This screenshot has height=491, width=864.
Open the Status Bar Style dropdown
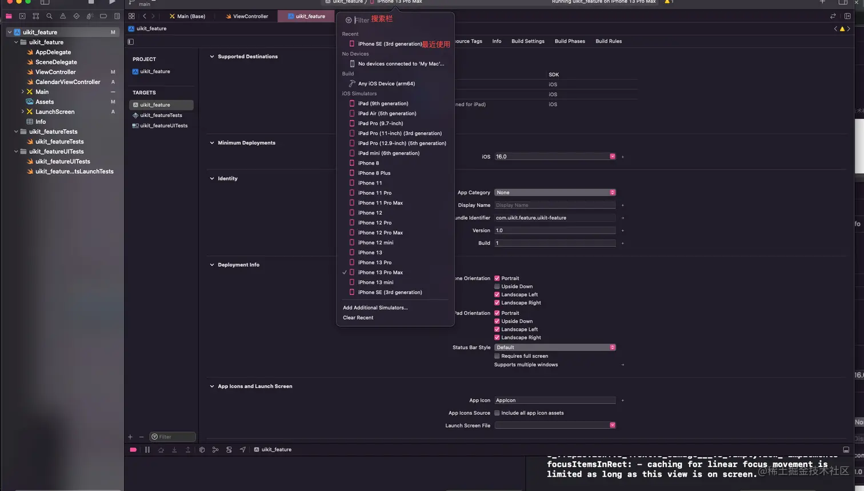pos(555,348)
